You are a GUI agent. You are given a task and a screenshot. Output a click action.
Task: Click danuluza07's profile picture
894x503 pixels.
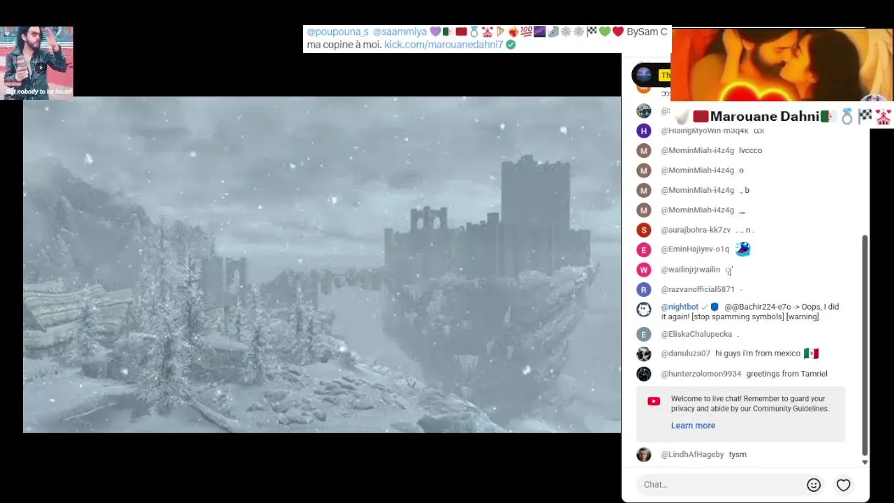[644, 353]
